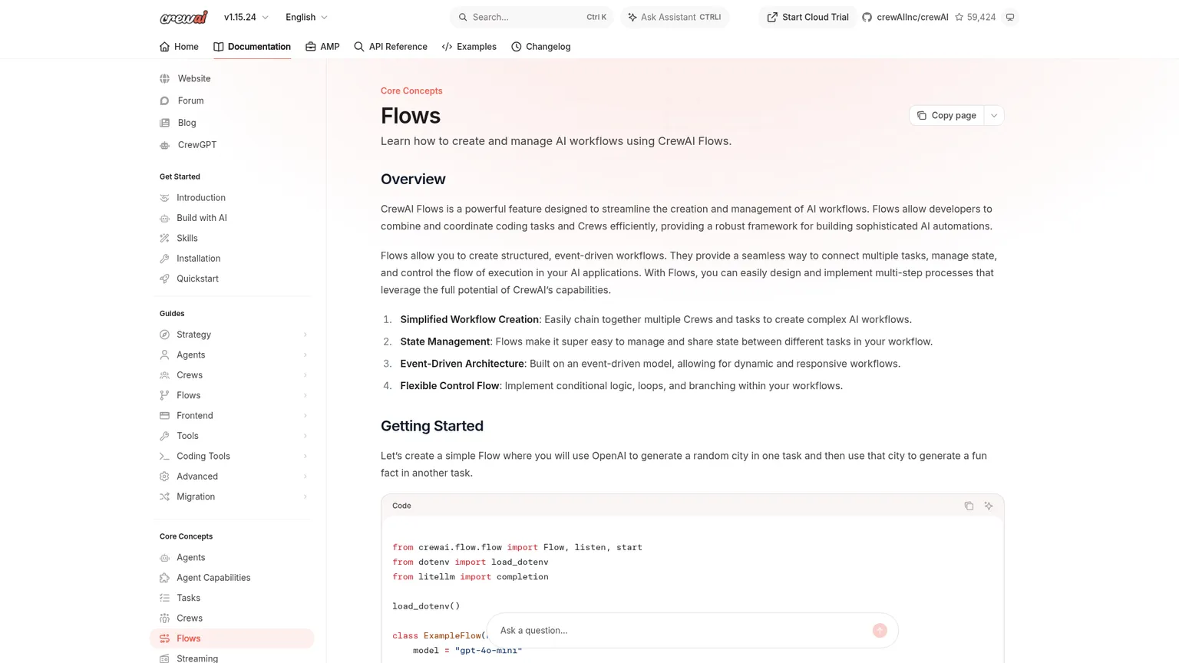Click the Quickstart rocket icon
This screenshot has width=1179, height=663.
point(164,279)
